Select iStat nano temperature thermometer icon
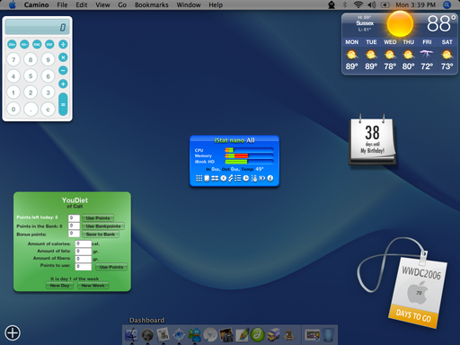Viewport: 460px width, 345px height. [x=254, y=179]
